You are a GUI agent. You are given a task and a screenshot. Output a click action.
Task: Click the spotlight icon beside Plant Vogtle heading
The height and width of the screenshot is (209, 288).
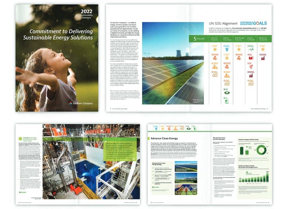(20, 139)
